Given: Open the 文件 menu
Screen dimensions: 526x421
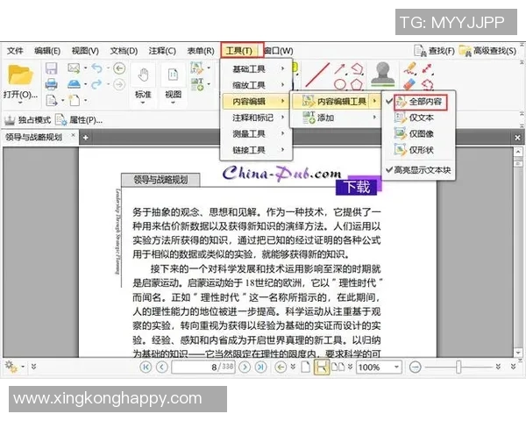Looking at the screenshot, I should click(15, 51).
